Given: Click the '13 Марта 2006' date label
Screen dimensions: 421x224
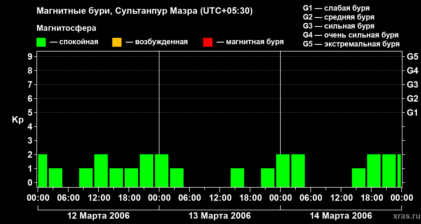Looking at the screenshot, I should [x=220, y=216].
